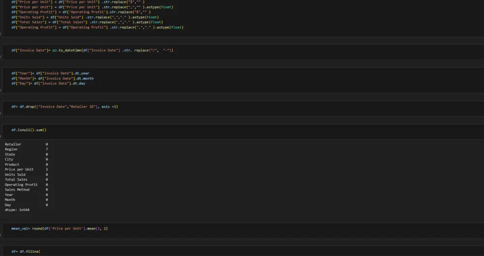Click the dtype: int64 output line
Viewport: 484px width, 256px height.
[17, 210]
